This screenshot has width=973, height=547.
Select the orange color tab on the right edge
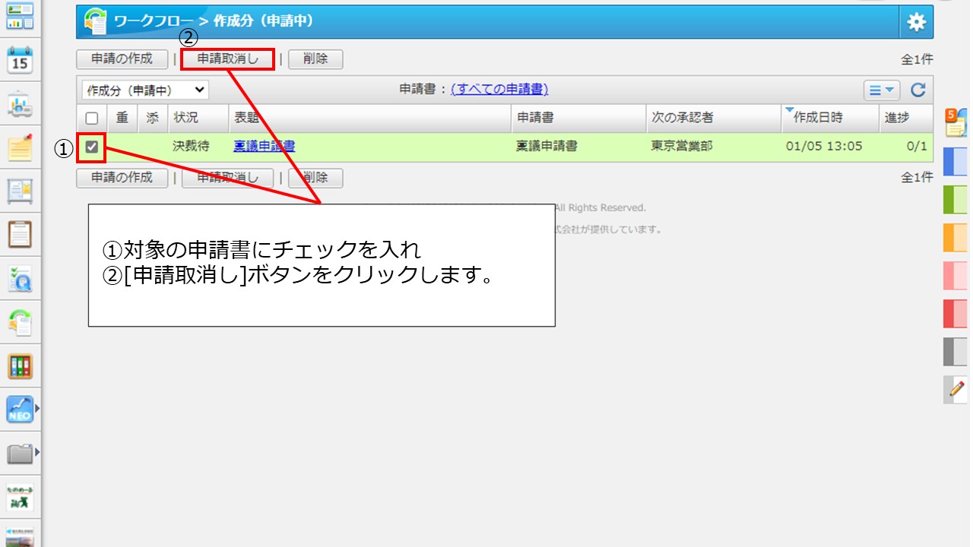(955, 237)
